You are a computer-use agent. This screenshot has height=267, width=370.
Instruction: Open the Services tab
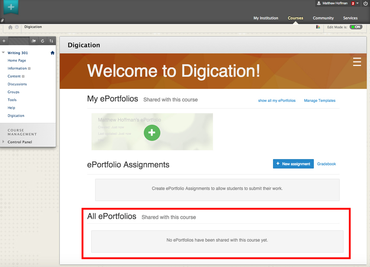[350, 18]
